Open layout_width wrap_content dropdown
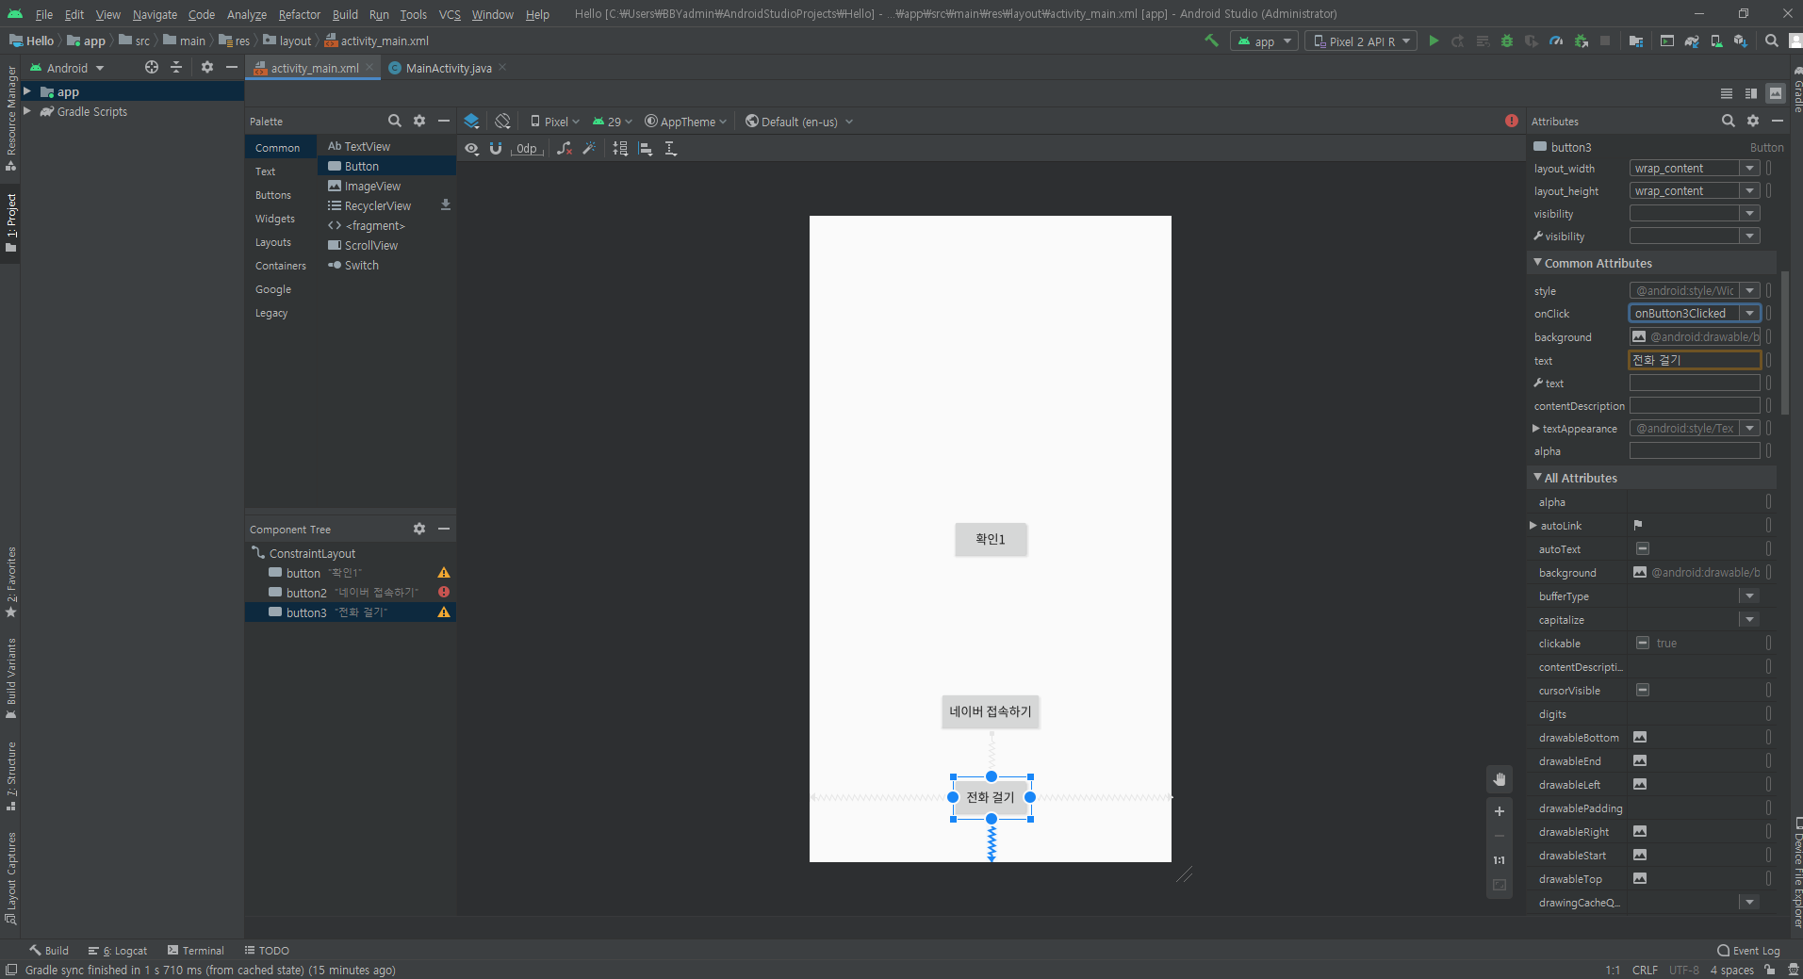 point(1750,169)
